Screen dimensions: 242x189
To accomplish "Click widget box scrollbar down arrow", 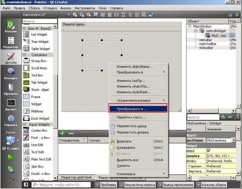I will click(x=55, y=178).
